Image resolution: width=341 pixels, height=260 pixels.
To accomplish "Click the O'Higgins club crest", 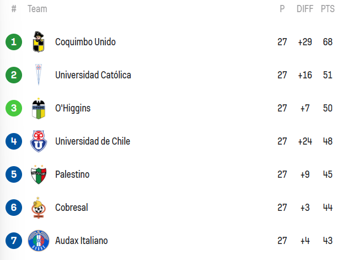I will (39, 108).
